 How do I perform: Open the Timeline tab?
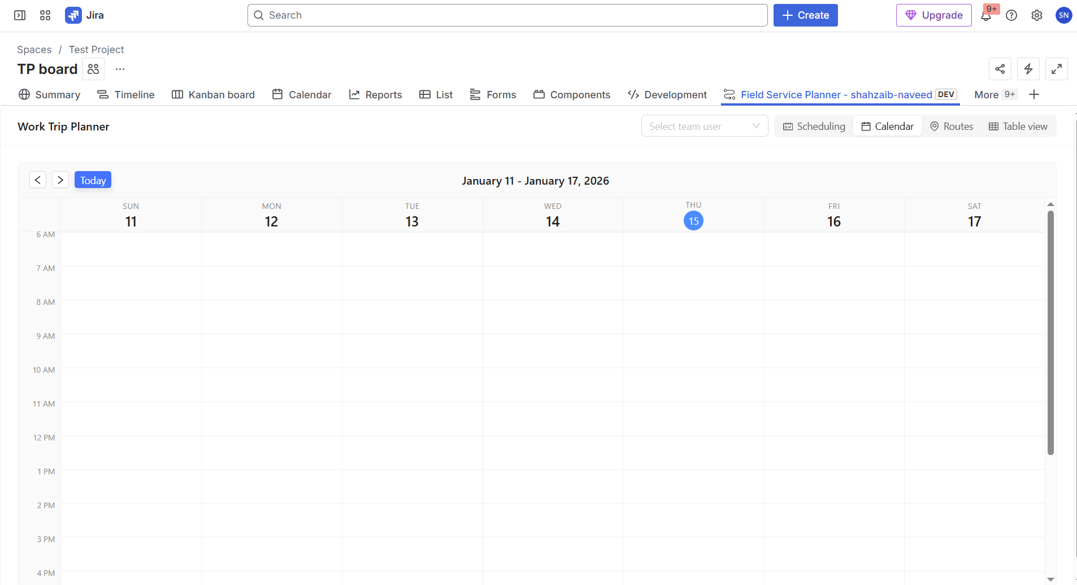126,94
